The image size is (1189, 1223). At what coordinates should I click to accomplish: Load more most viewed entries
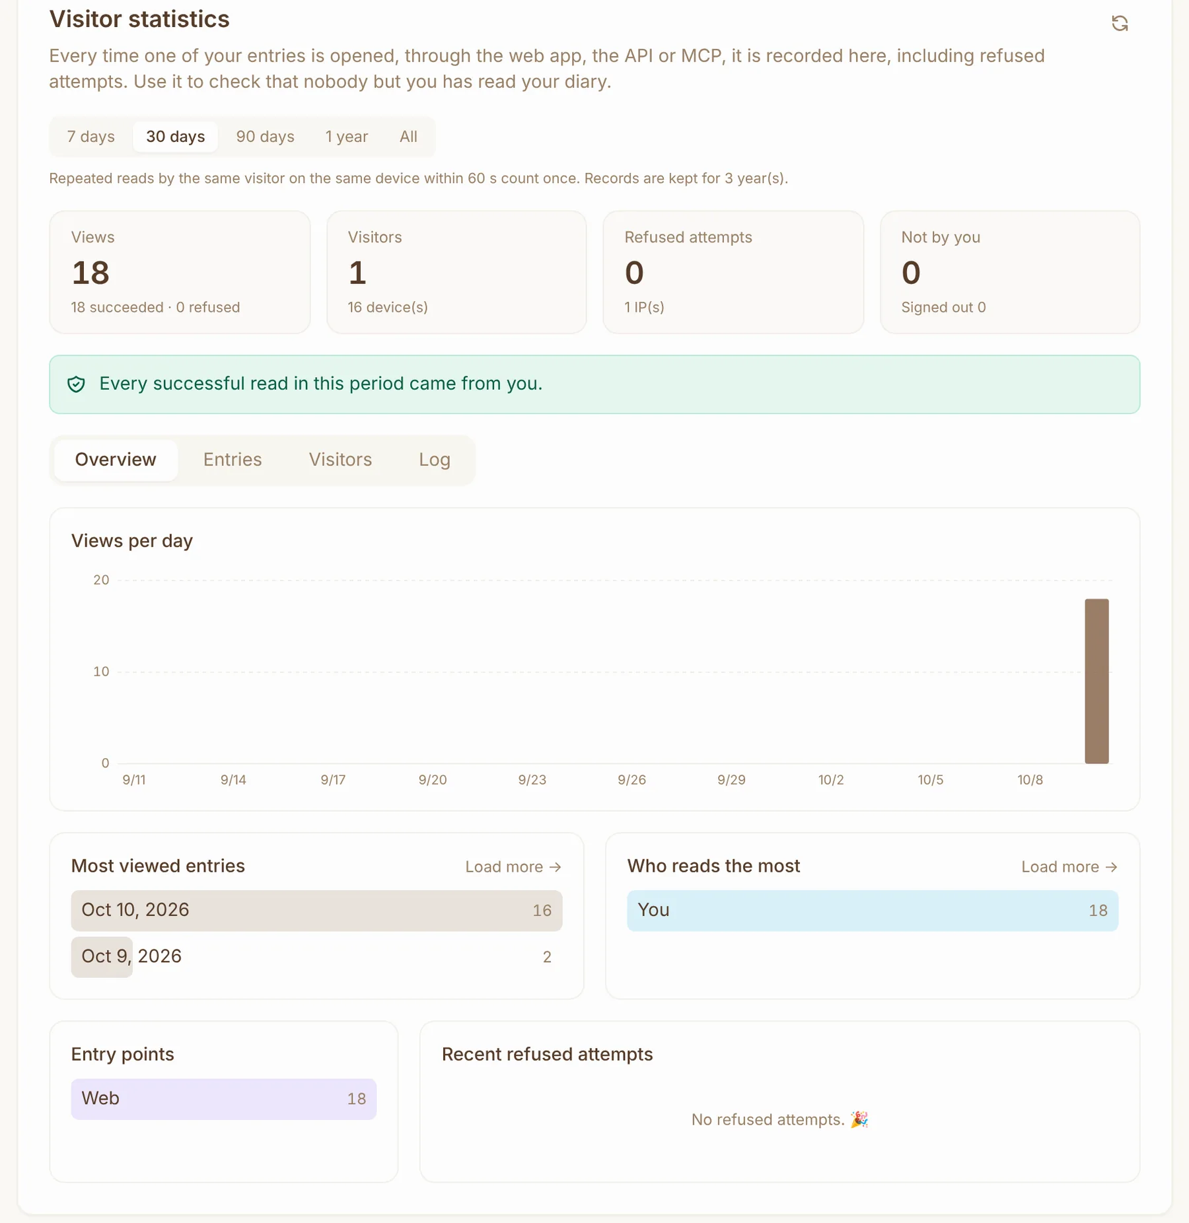click(513, 866)
